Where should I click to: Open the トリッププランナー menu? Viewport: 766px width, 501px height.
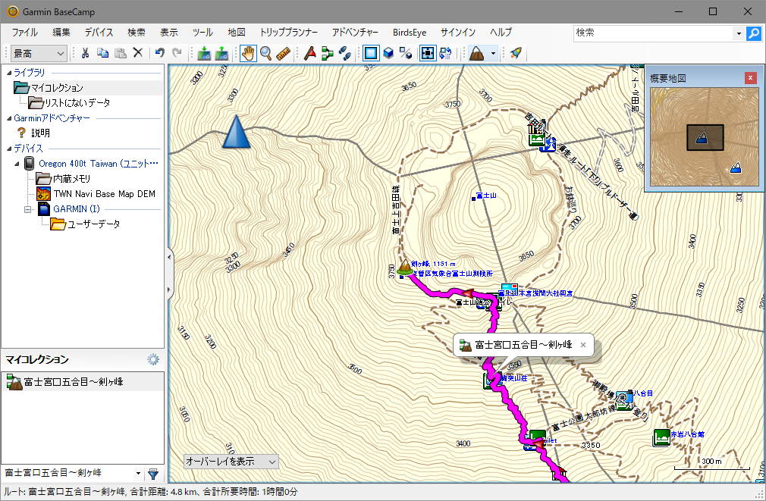coord(289,33)
